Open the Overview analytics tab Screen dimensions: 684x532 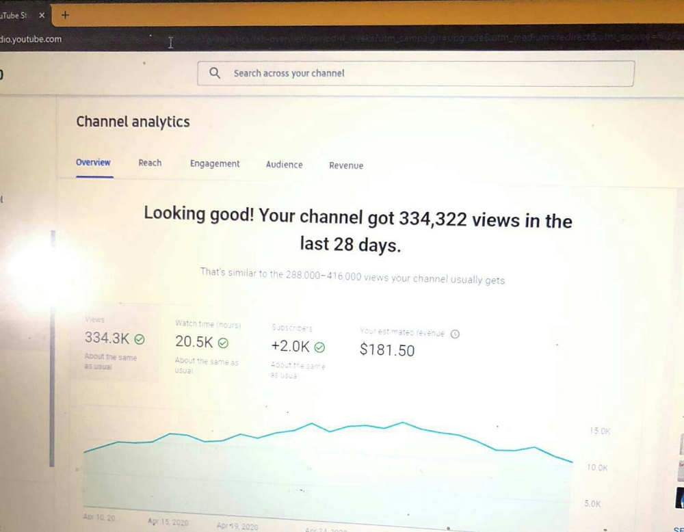pyautogui.click(x=93, y=163)
